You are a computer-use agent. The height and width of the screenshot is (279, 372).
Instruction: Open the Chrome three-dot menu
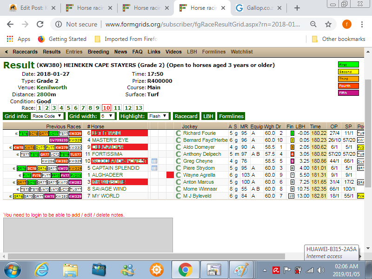point(361,24)
